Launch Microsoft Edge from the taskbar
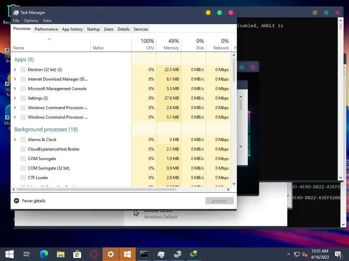This screenshot has width=349, height=261. (44, 254)
